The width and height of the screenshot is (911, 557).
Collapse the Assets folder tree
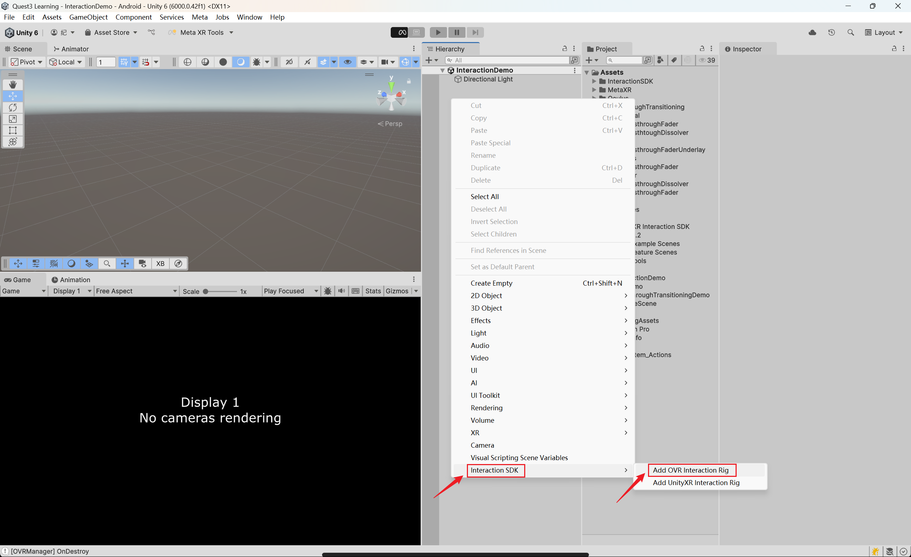click(587, 73)
